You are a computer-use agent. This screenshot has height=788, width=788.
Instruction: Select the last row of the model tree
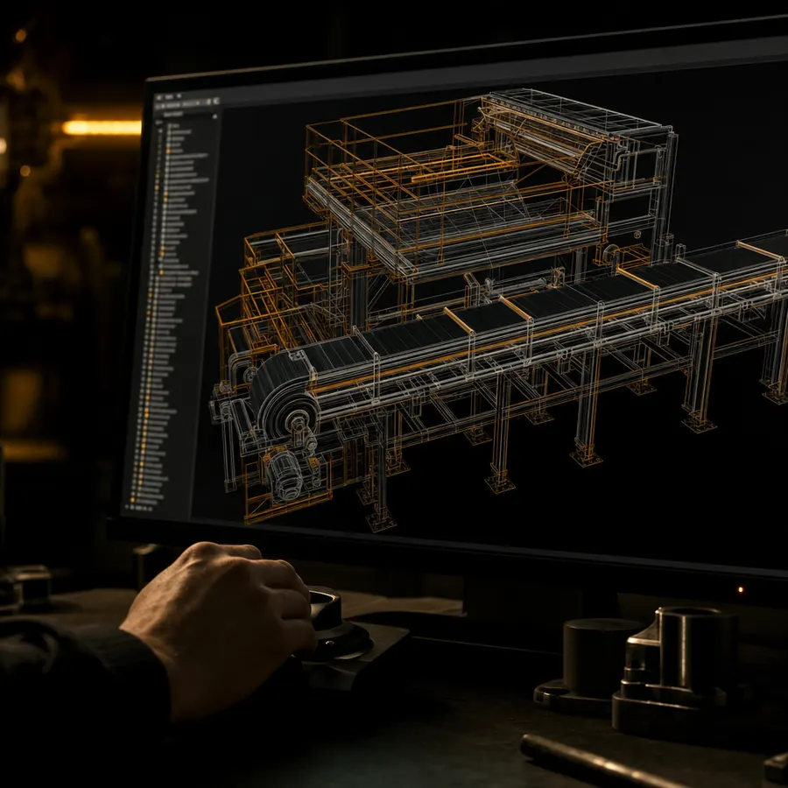point(145,501)
